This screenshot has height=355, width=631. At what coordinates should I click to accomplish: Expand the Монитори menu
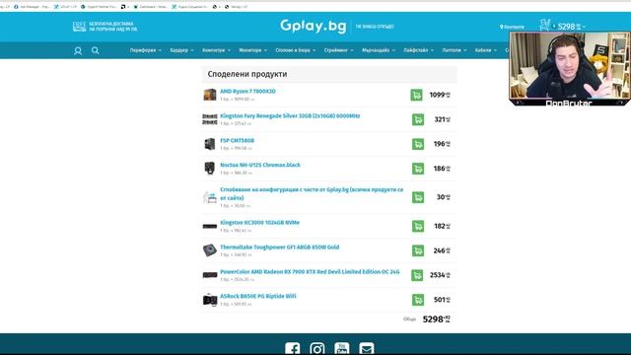252,50
